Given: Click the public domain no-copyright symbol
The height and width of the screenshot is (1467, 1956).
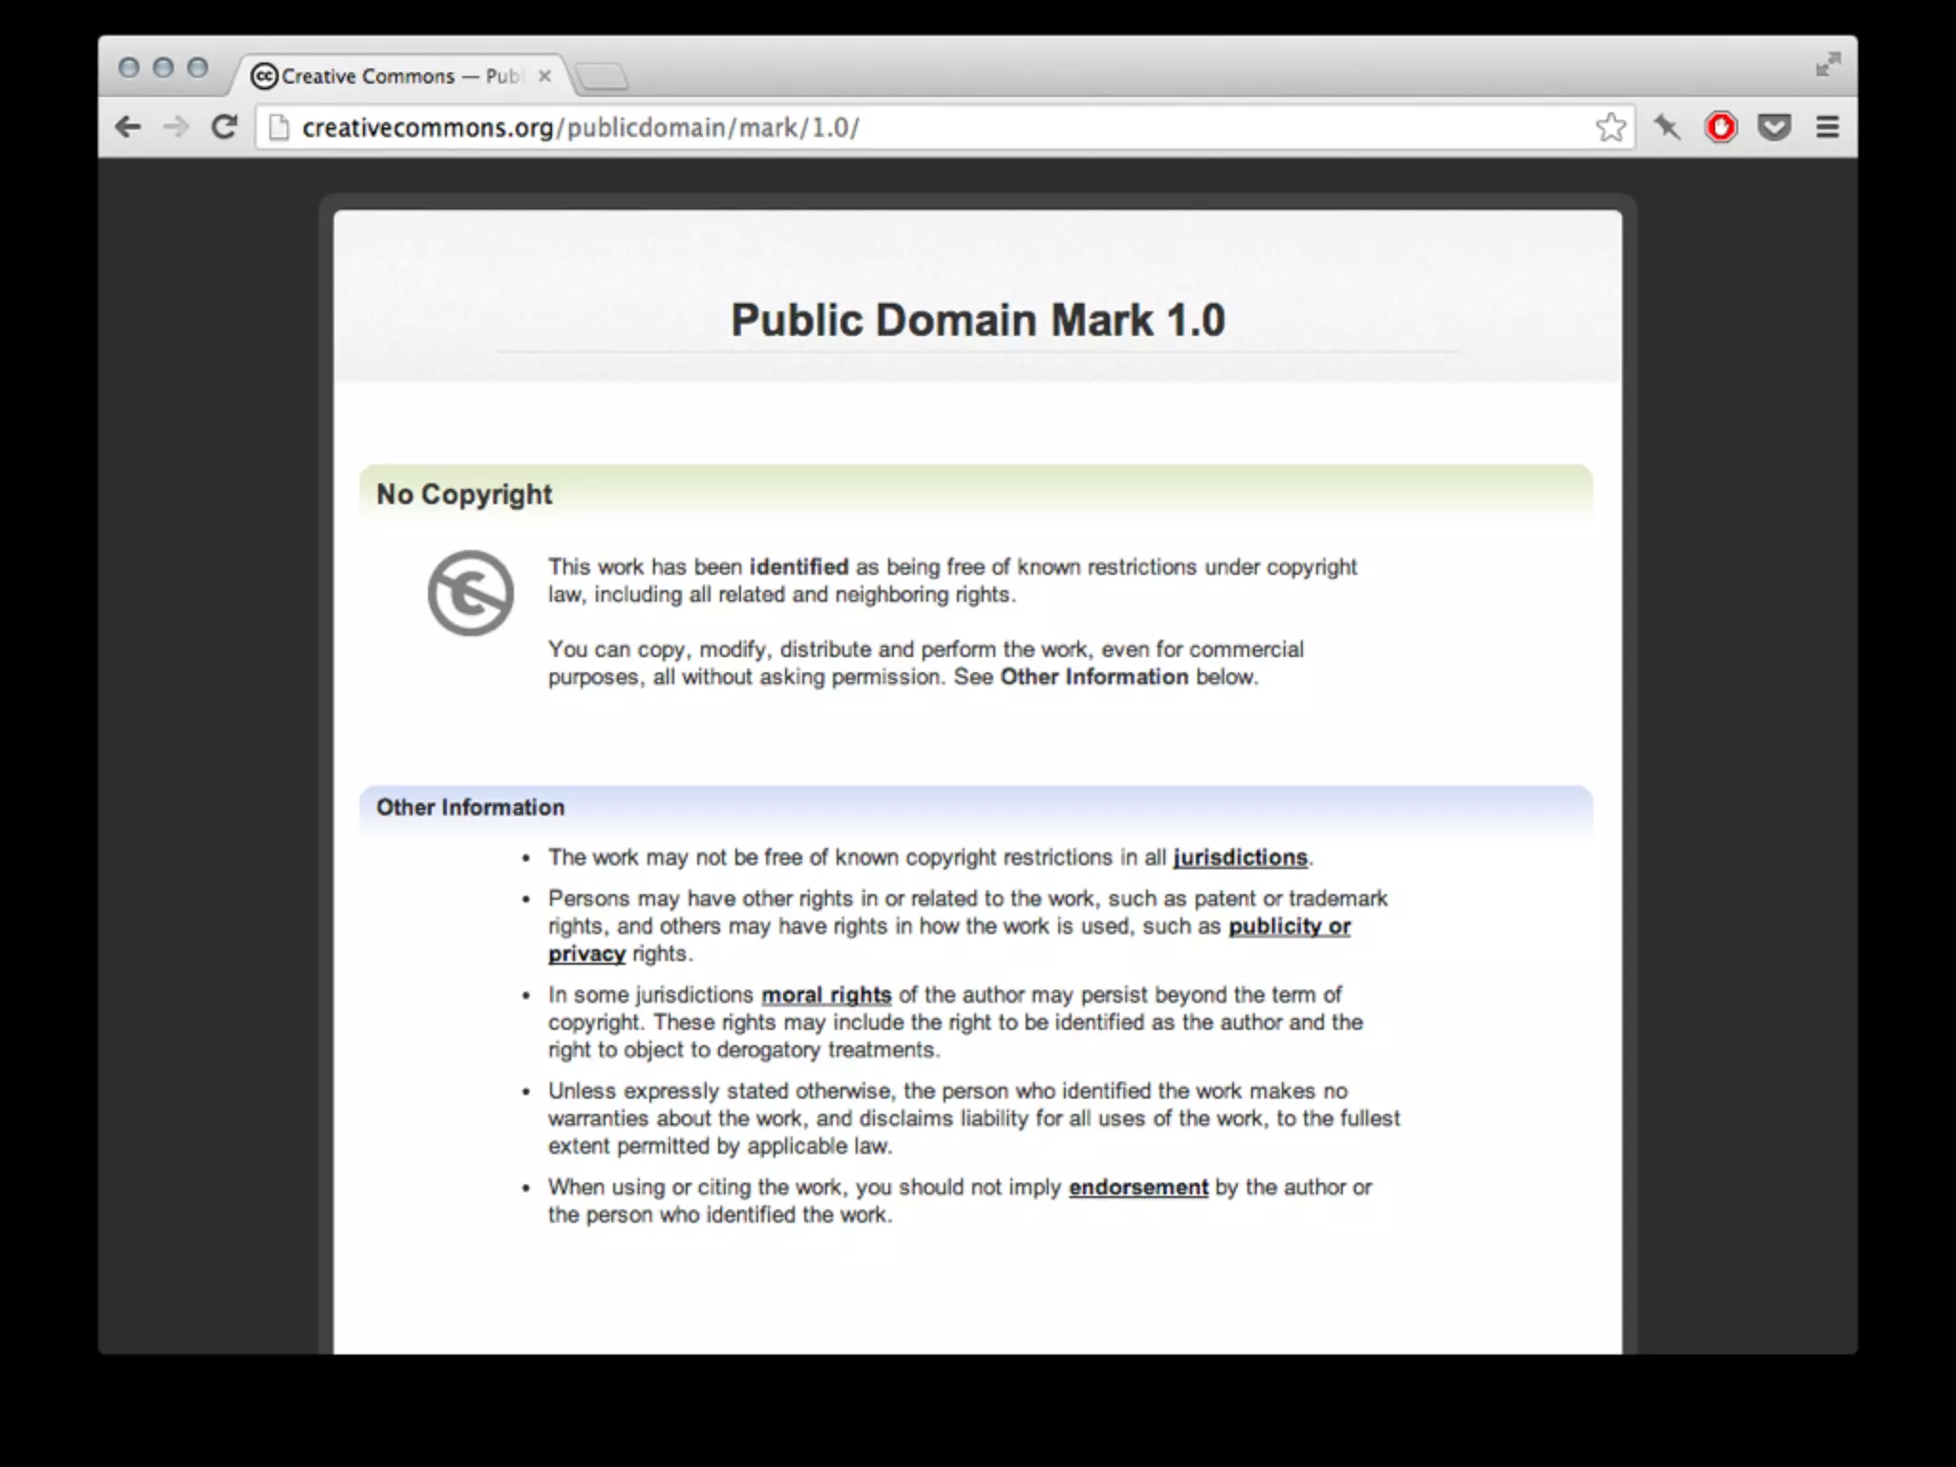Looking at the screenshot, I should click(471, 593).
